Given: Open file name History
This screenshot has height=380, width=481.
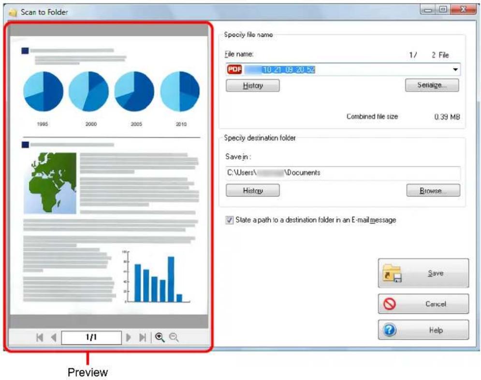Looking at the screenshot, I should [253, 85].
